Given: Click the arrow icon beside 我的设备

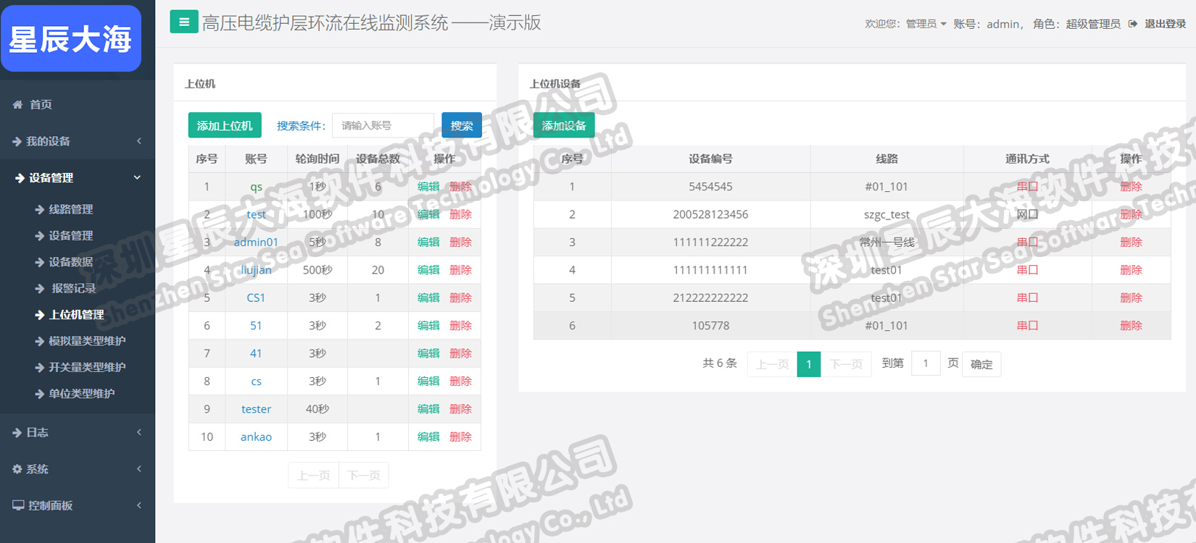Looking at the screenshot, I should coord(17,141).
